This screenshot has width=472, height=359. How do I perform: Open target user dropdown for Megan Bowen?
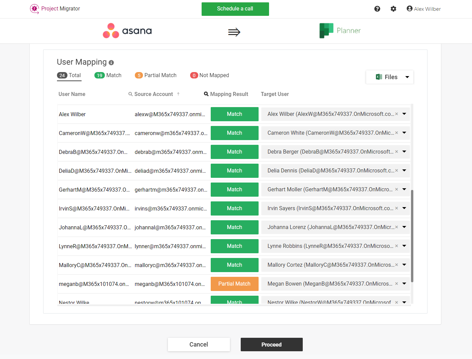[x=404, y=284]
